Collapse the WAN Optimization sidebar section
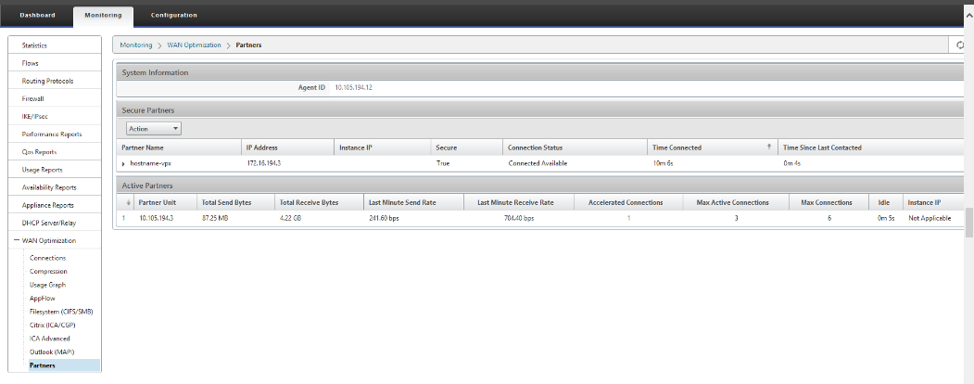The image size is (974, 384). [16, 240]
